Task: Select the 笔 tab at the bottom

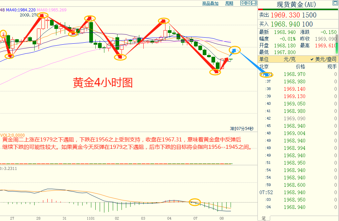Action: pyautogui.click(x=264, y=218)
